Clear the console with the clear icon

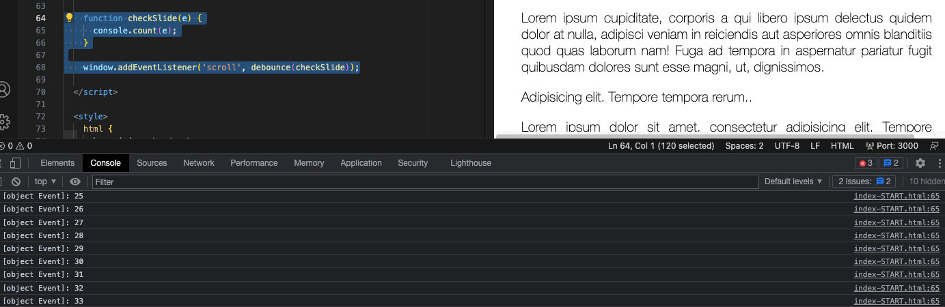(16, 181)
